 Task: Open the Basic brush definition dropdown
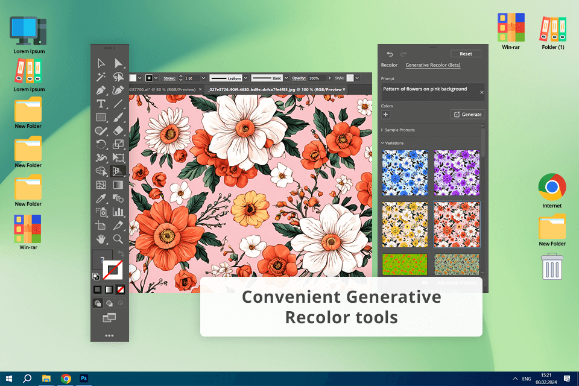(x=286, y=78)
